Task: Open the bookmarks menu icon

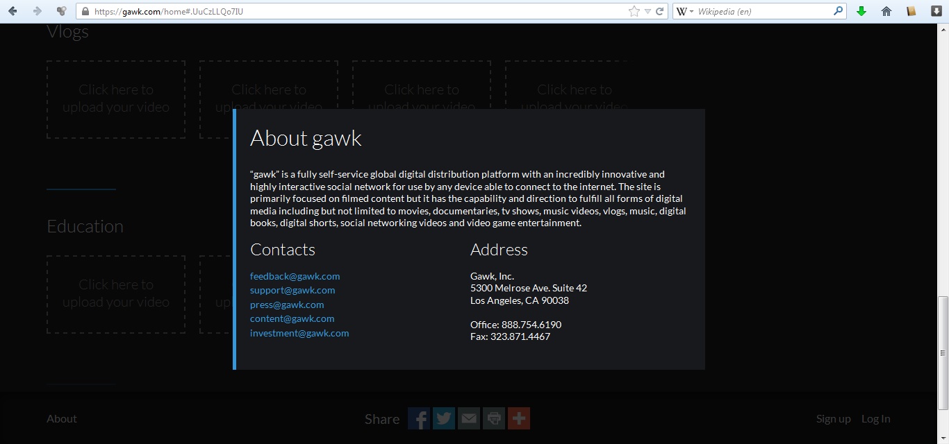Action: point(911,11)
